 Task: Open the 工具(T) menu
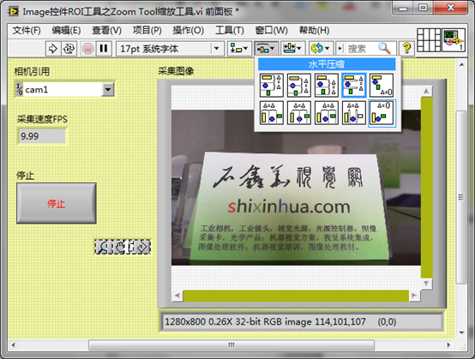point(229,30)
